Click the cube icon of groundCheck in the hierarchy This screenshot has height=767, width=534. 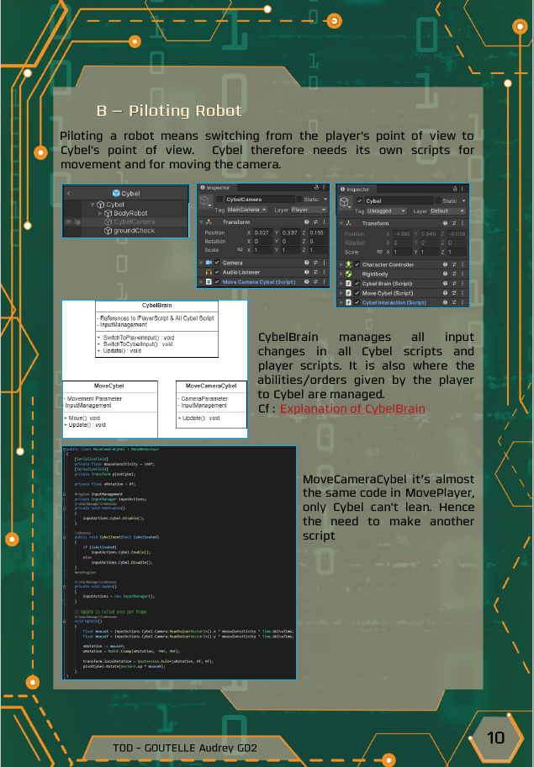[x=108, y=231]
